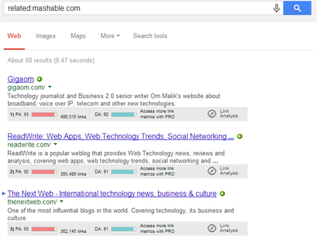
Task: Click the blue magnifier search button
Action: click(297, 8)
